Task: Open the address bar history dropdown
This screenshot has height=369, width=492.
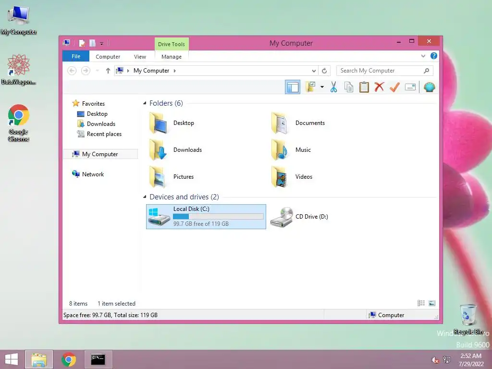Action: click(x=313, y=71)
